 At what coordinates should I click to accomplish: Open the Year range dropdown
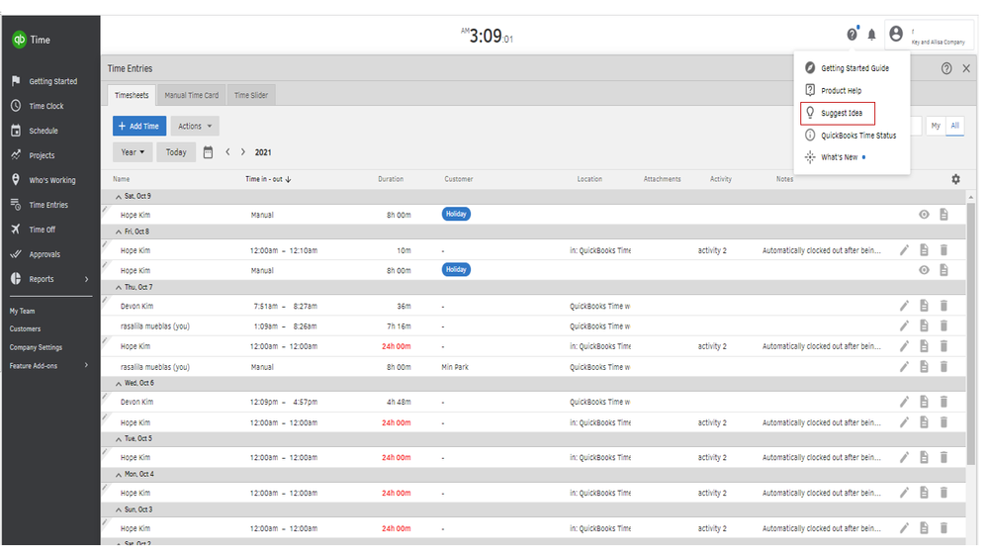pyautogui.click(x=133, y=152)
